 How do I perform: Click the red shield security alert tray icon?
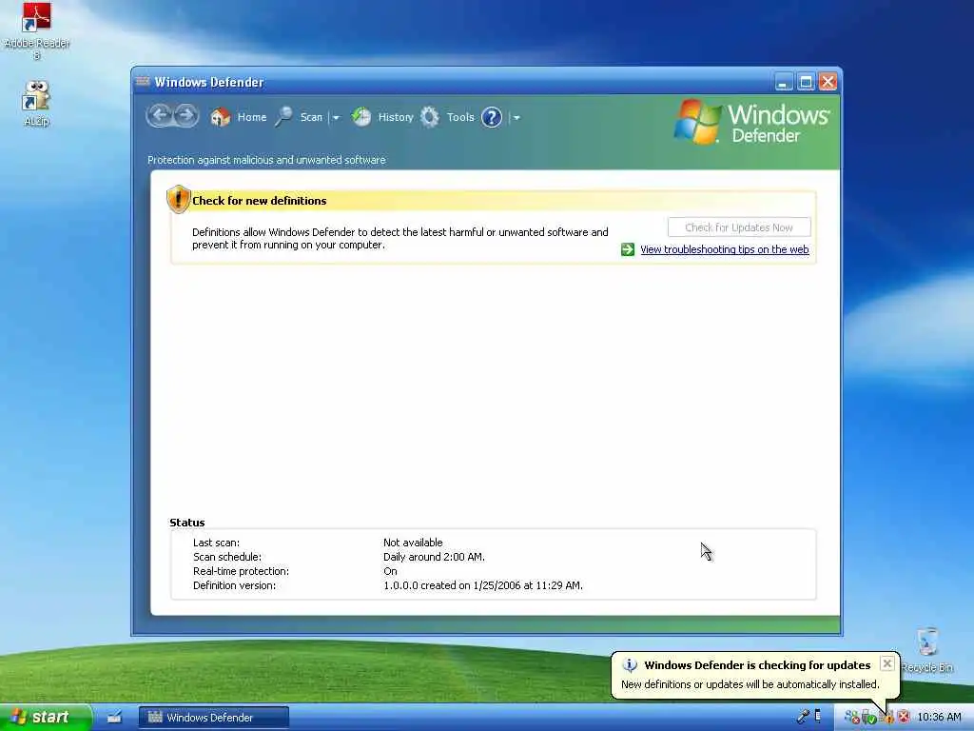(904, 717)
